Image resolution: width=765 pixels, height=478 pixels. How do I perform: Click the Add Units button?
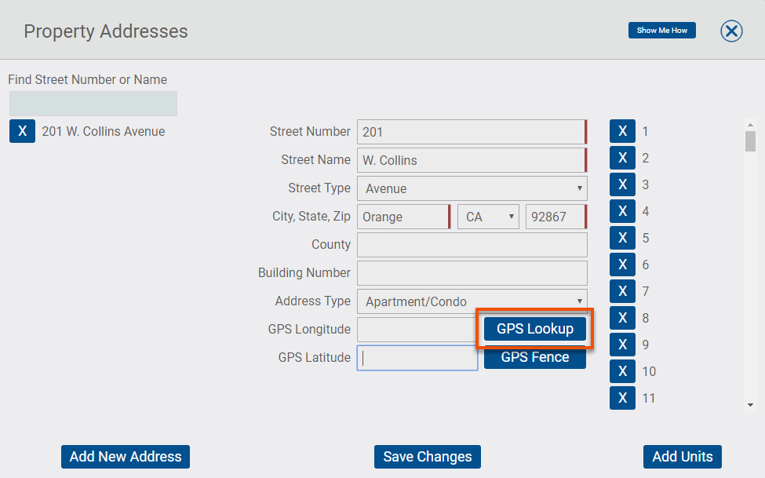(682, 457)
